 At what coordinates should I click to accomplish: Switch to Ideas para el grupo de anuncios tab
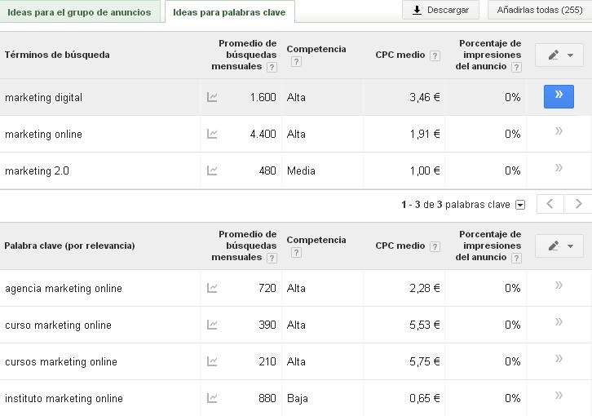[x=79, y=12]
